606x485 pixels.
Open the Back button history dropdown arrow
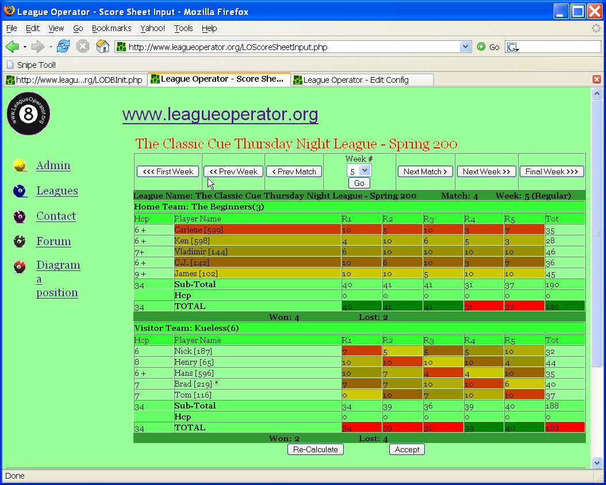coord(25,47)
